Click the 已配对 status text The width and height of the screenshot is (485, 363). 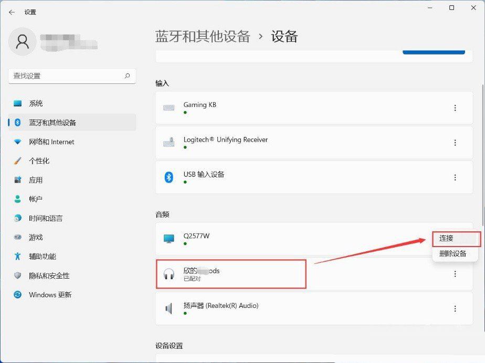point(192,279)
